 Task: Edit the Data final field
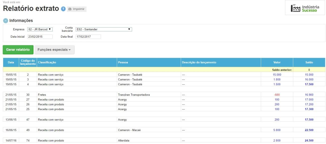pos(88,37)
